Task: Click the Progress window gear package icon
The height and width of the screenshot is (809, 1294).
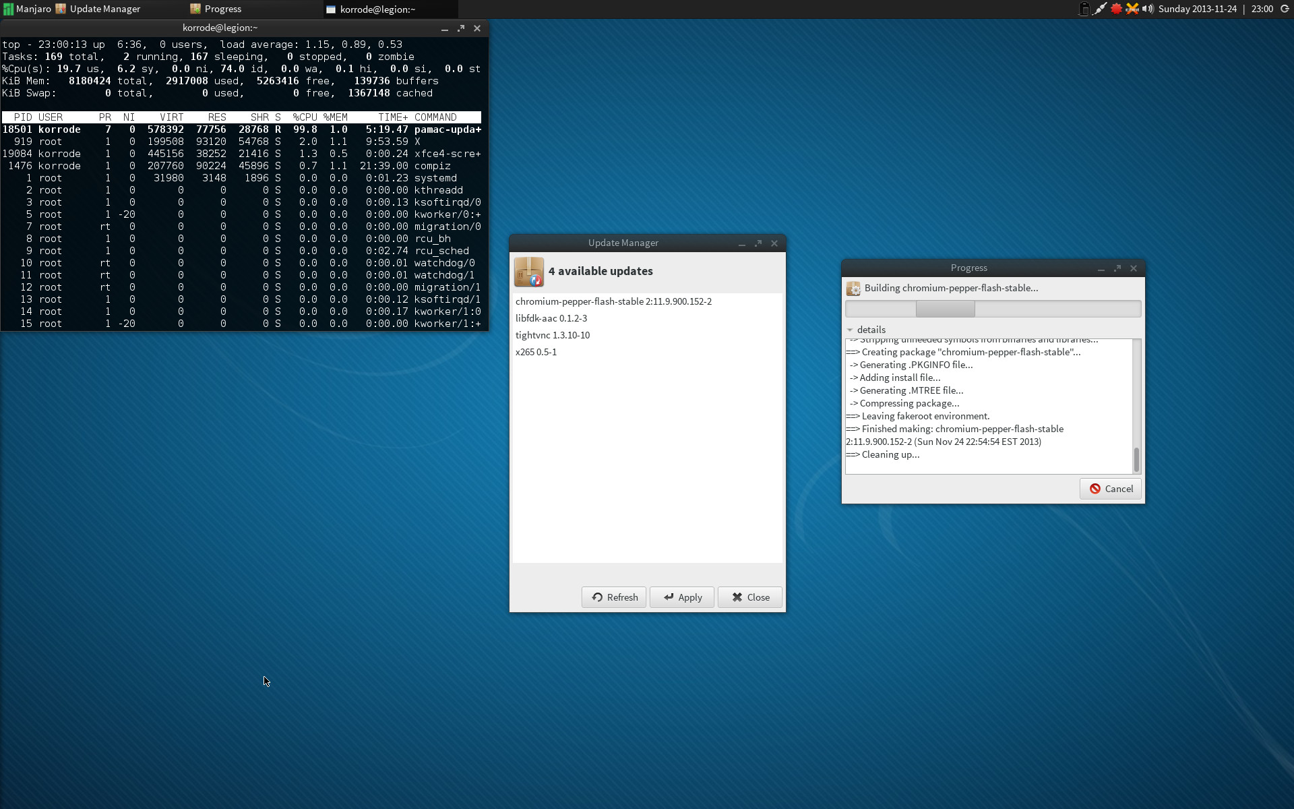Action: (853, 289)
